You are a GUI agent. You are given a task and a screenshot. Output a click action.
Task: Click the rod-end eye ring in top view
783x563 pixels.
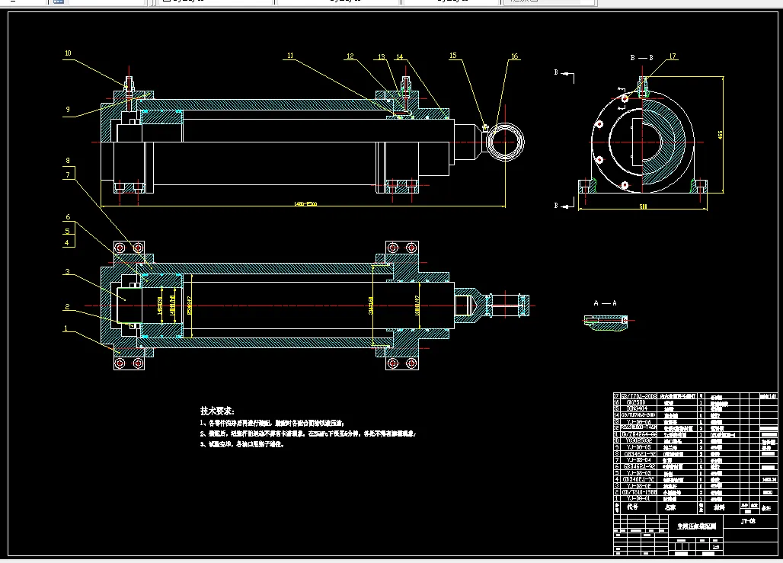point(505,142)
